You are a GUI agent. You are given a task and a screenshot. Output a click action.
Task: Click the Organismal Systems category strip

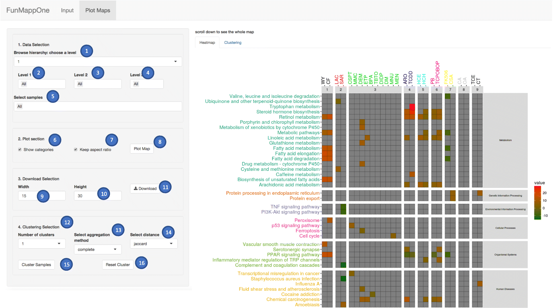[505, 255]
